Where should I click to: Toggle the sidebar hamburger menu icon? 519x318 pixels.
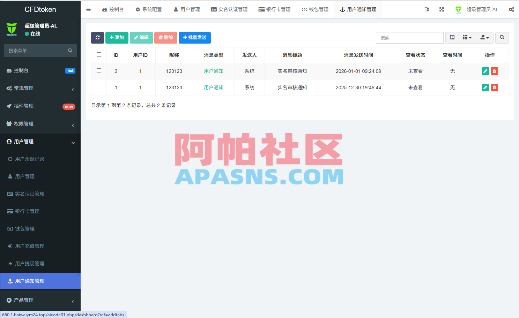pos(89,9)
